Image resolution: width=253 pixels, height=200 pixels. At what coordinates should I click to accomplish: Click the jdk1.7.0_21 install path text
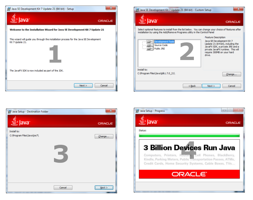click(156, 73)
